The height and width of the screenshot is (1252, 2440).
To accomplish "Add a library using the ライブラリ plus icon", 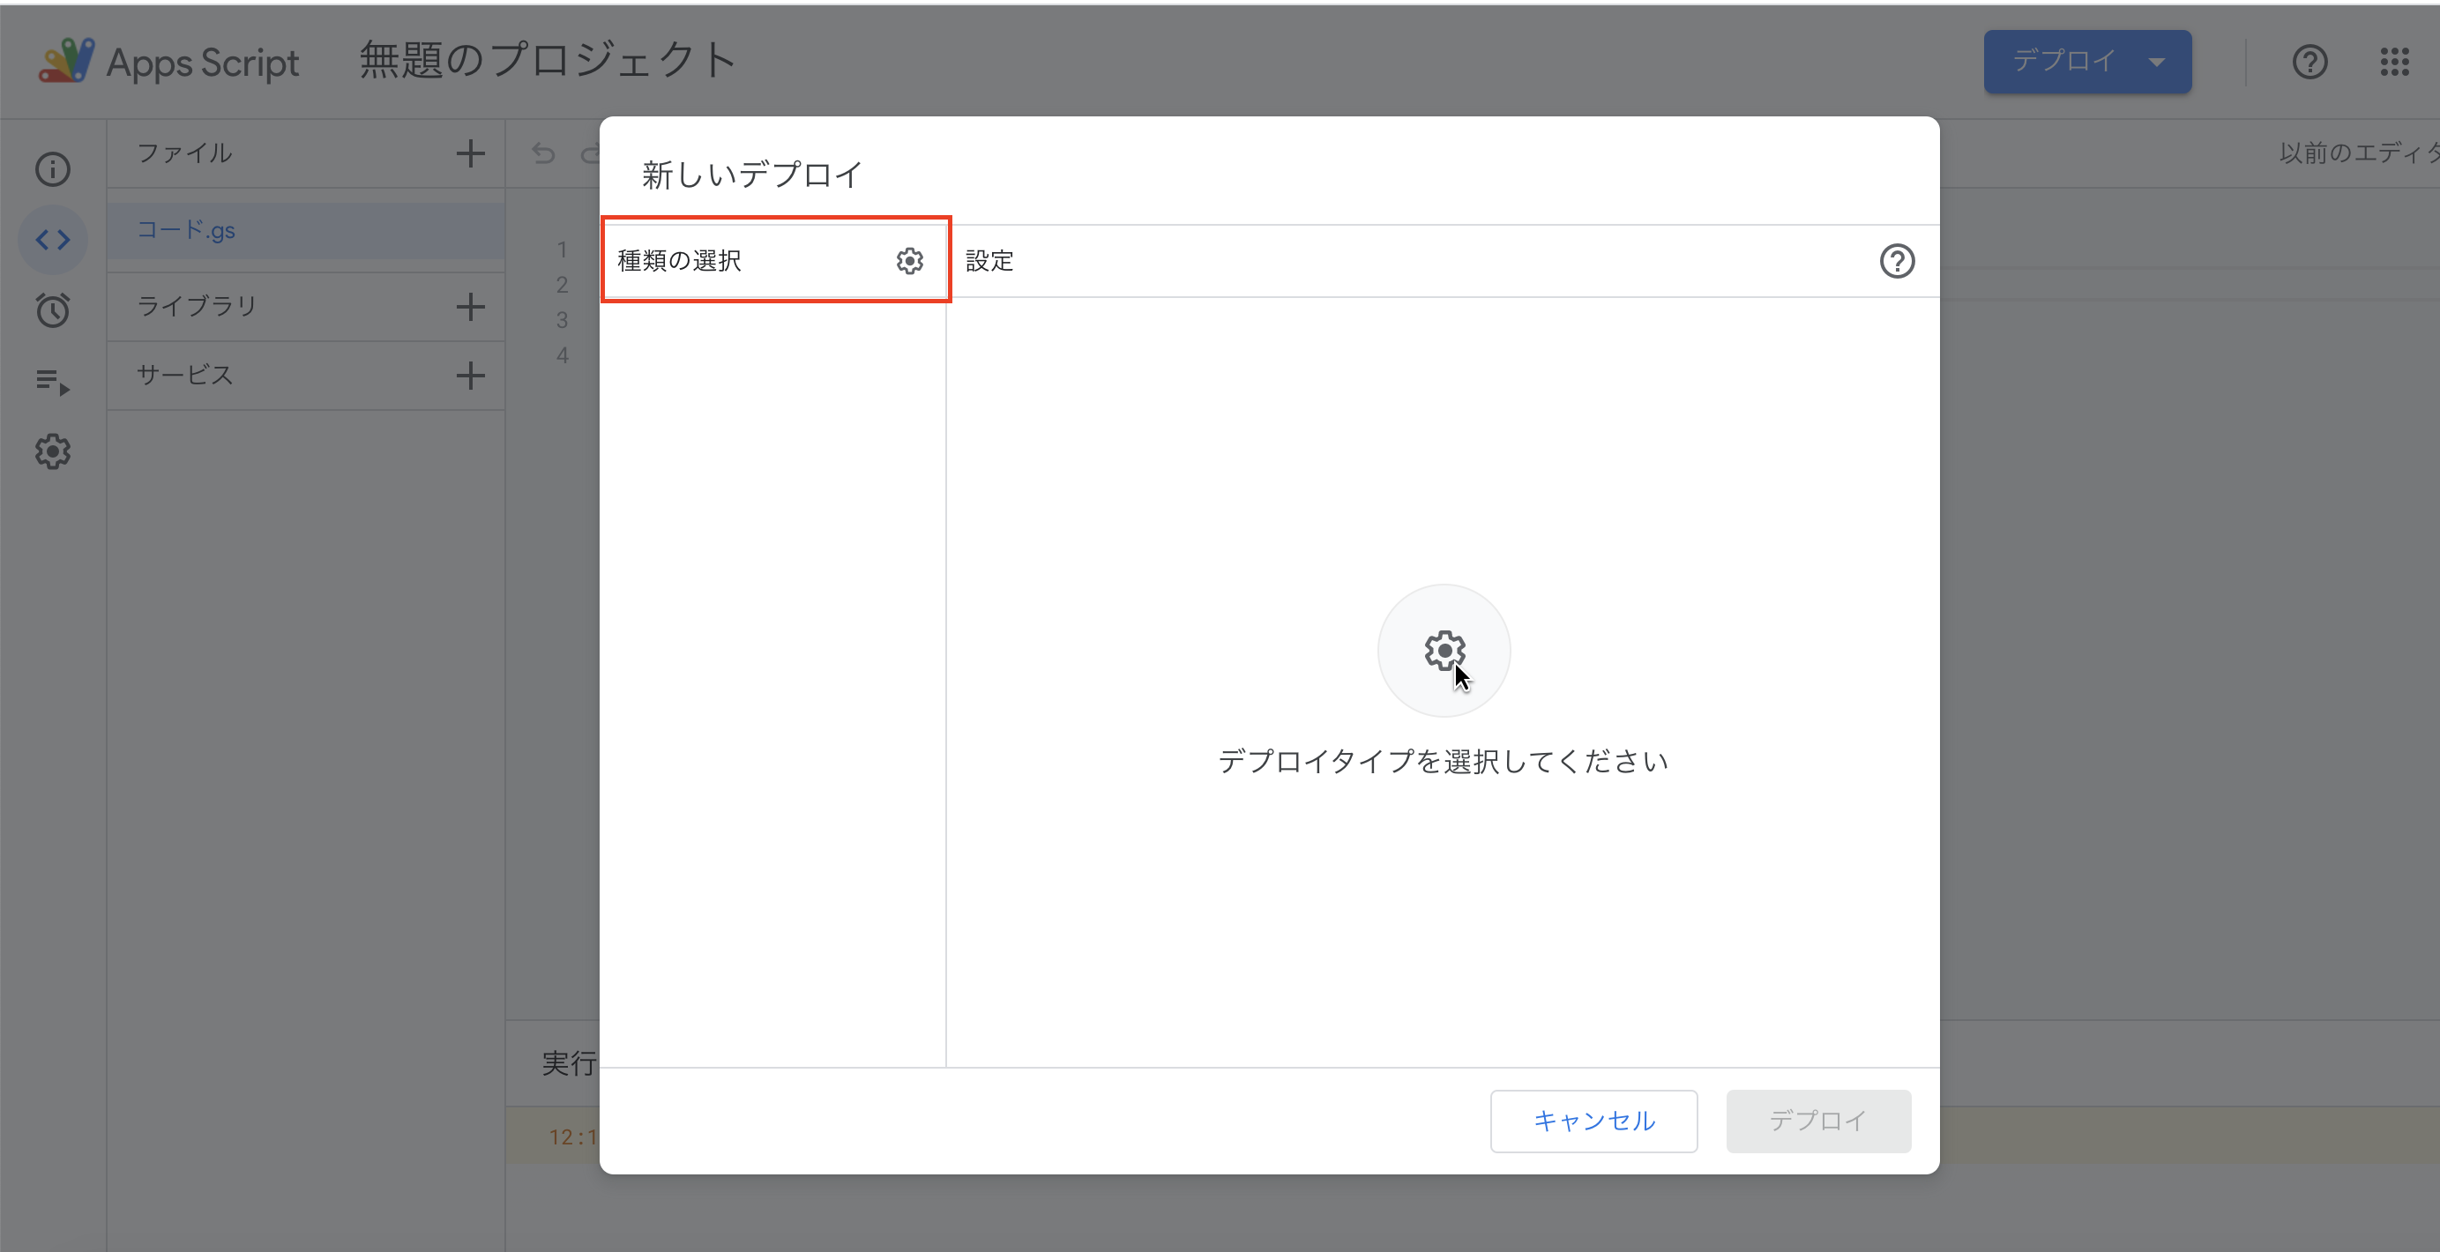I will coord(471,306).
